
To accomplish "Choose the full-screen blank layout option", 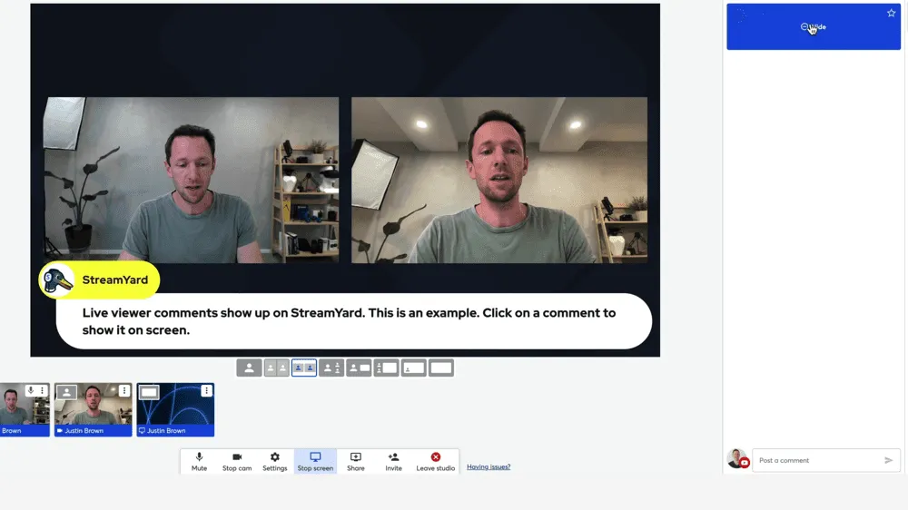I will click(x=441, y=368).
